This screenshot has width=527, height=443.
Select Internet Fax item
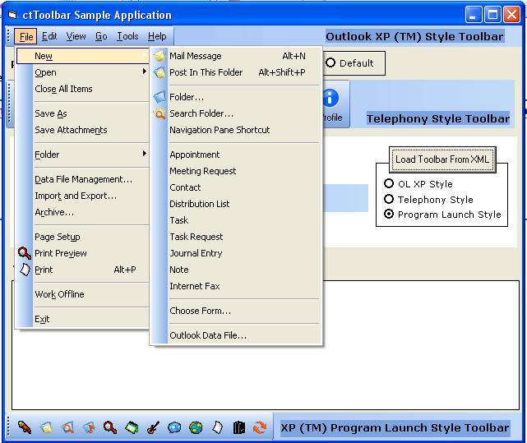tap(236, 286)
